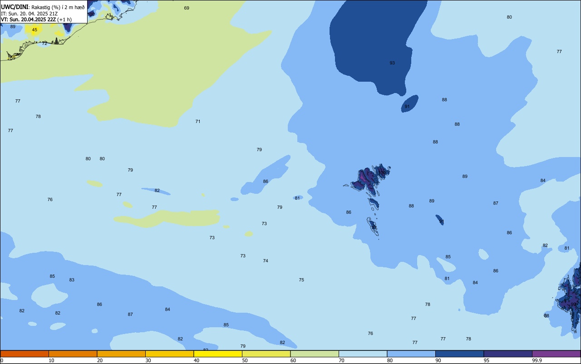Click the "10" legend scale label
Viewport: 581px width, 364px height.
point(51,360)
